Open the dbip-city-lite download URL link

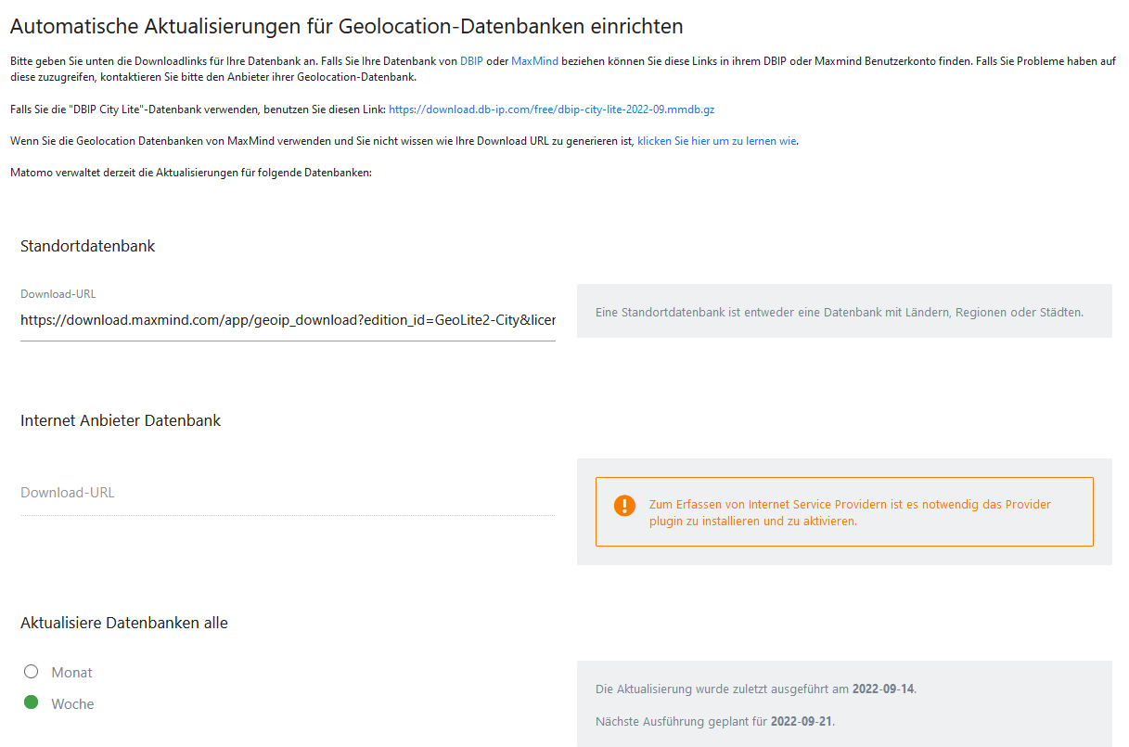point(551,109)
